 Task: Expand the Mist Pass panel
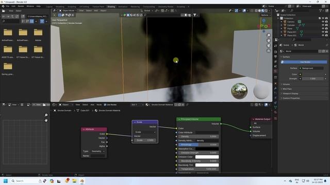pos(287,89)
